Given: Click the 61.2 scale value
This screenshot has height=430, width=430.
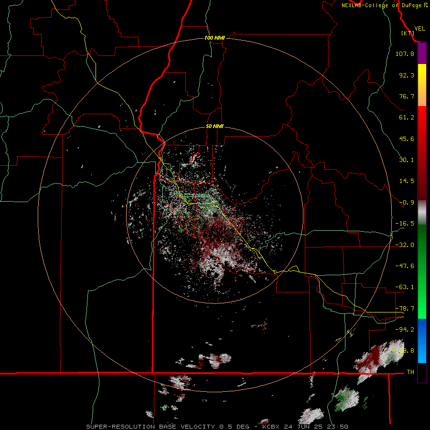Looking at the screenshot, I should coord(407,118).
